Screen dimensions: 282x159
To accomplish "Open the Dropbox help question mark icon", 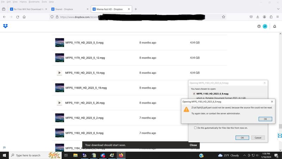I will (259, 26).
